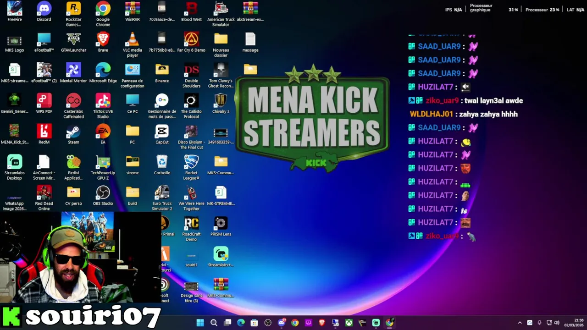The height and width of the screenshot is (330, 587).
Task: Select the Mental Mentor shortcut
Action: 73,73
